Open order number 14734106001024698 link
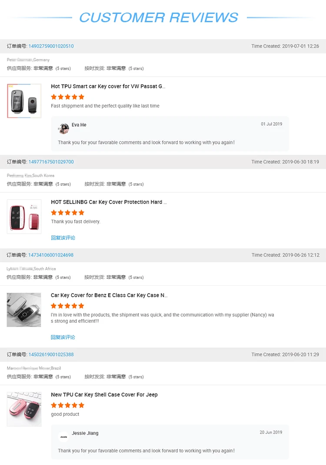Image resolution: width=326 pixels, height=465 pixels. (51, 255)
